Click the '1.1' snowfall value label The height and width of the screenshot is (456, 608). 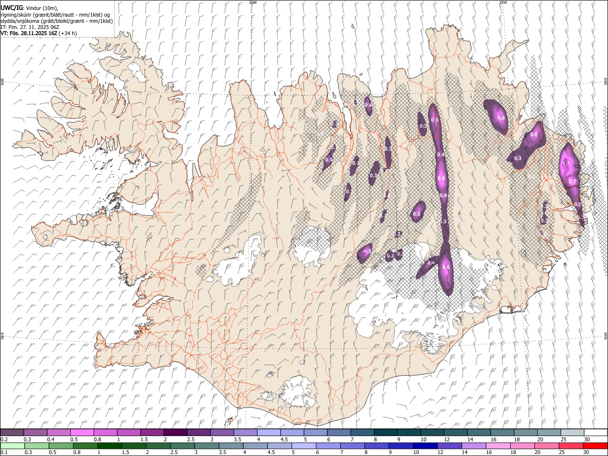[x=566, y=163]
